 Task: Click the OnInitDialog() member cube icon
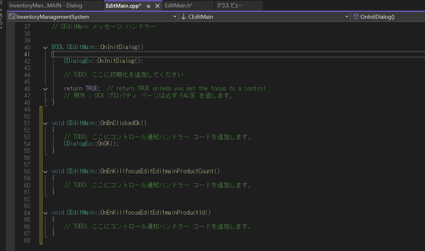[356, 17]
